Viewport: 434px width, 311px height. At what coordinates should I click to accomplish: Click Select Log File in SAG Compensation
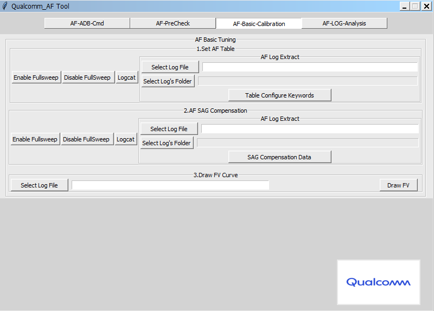click(x=169, y=129)
